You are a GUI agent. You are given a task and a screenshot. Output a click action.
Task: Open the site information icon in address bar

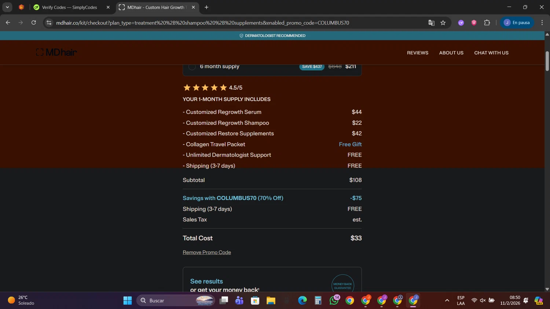click(x=49, y=23)
